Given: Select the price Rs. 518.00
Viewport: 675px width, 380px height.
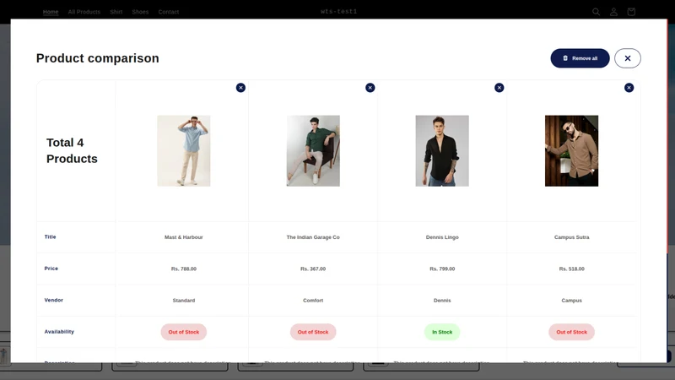Looking at the screenshot, I should pos(572,269).
